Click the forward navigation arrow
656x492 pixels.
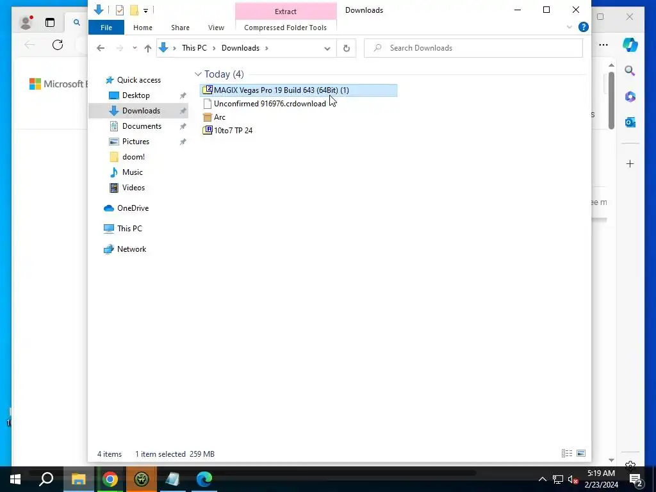click(x=120, y=48)
